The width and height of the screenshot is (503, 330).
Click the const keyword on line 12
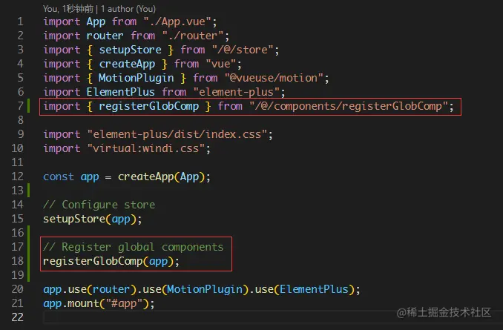click(59, 176)
